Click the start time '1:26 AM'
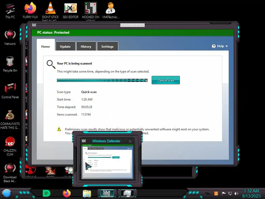The image size is (265, 199). coord(87,99)
